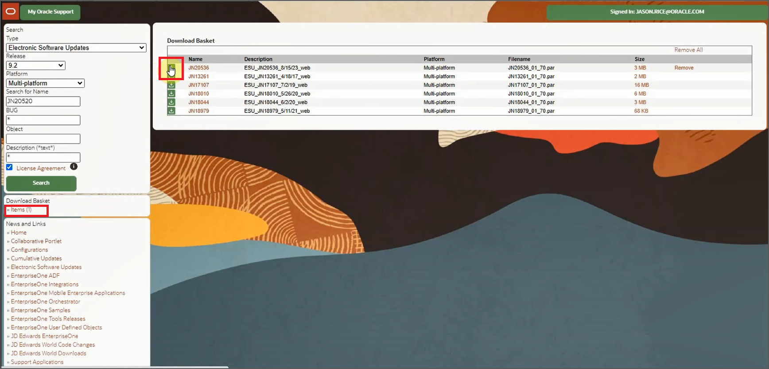Focus the Object input field

click(x=43, y=139)
